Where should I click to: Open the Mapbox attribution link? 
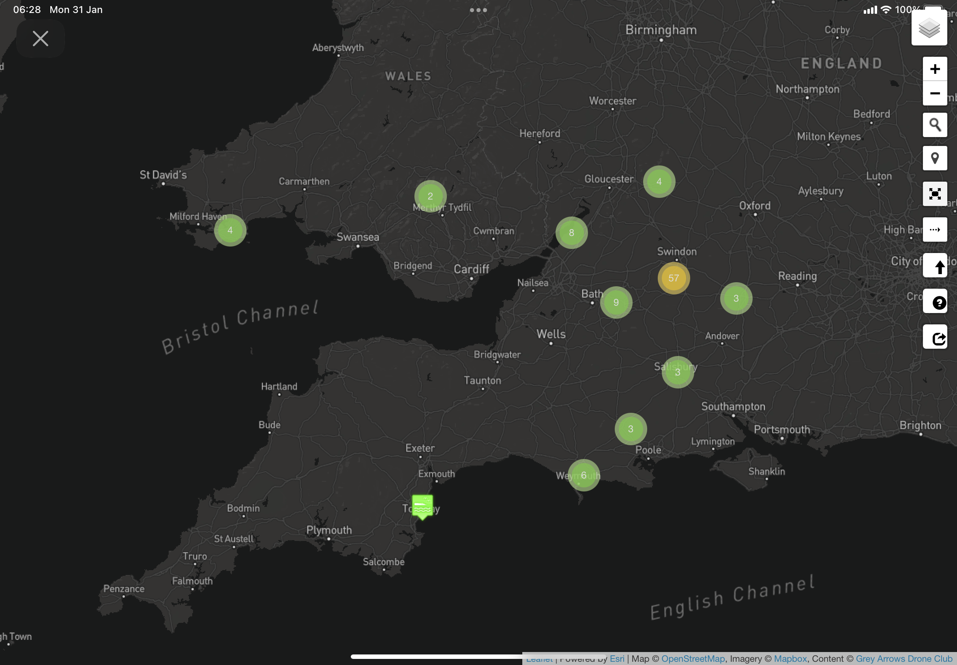pos(790,659)
